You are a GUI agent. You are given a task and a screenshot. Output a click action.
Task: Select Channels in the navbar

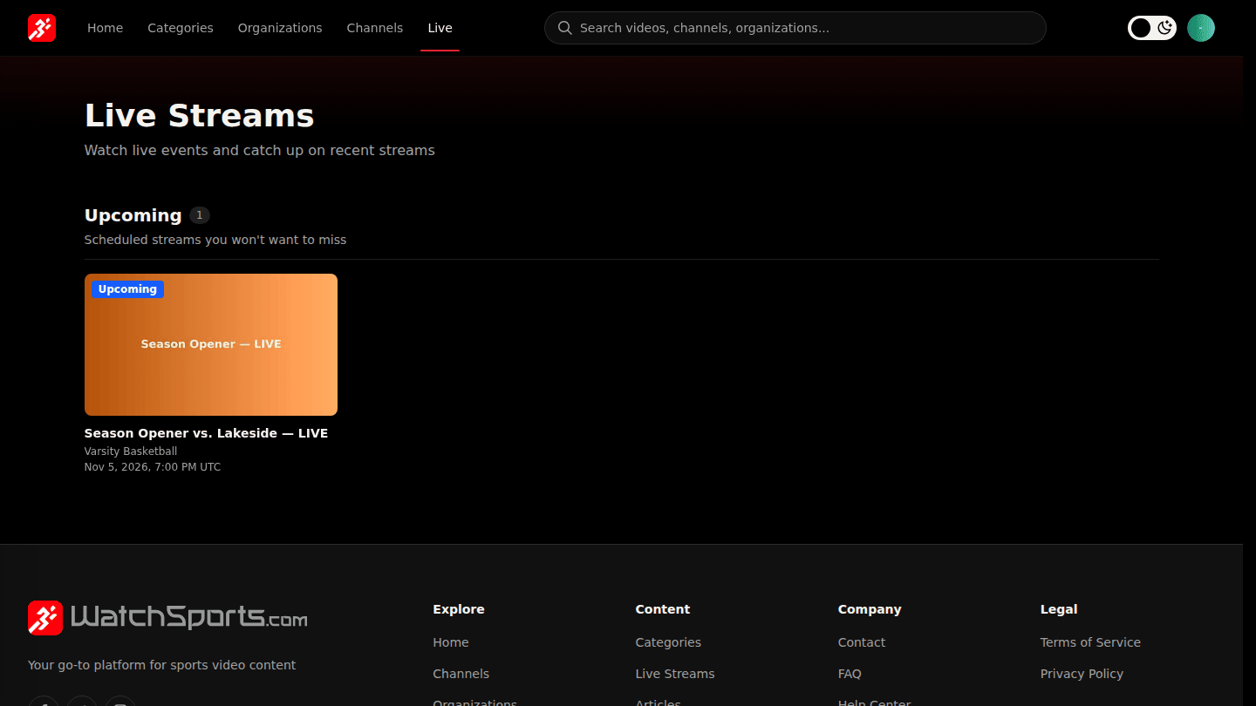pos(375,28)
